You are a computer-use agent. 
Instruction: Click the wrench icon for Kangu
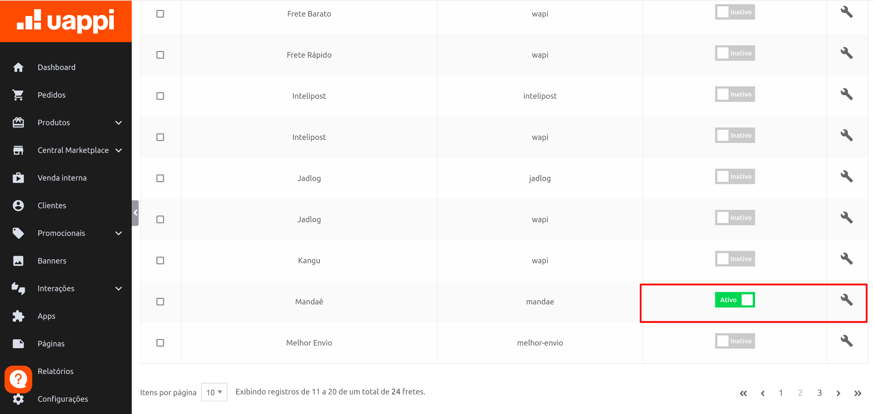(846, 259)
